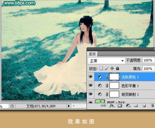Image resolution: width=155 pixels, height=128 pixels.
Task: Click the 选取颜色 1 adjustment icon
Action: tap(100, 77)
